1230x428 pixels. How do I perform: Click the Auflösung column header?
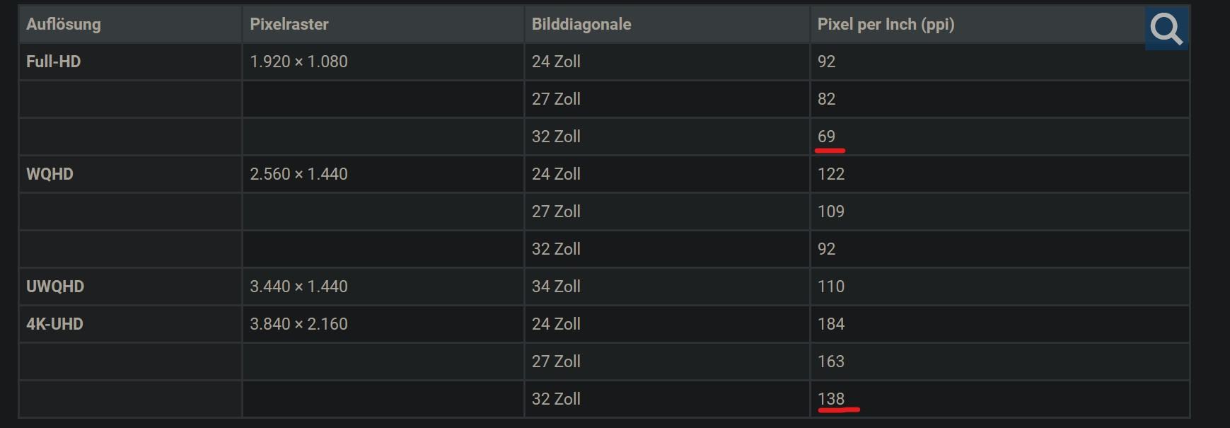[x=64, y=25]
